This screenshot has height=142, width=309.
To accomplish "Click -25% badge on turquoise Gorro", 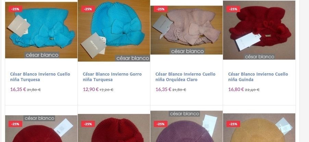I will pyautogui.click(x=88, y=9).
